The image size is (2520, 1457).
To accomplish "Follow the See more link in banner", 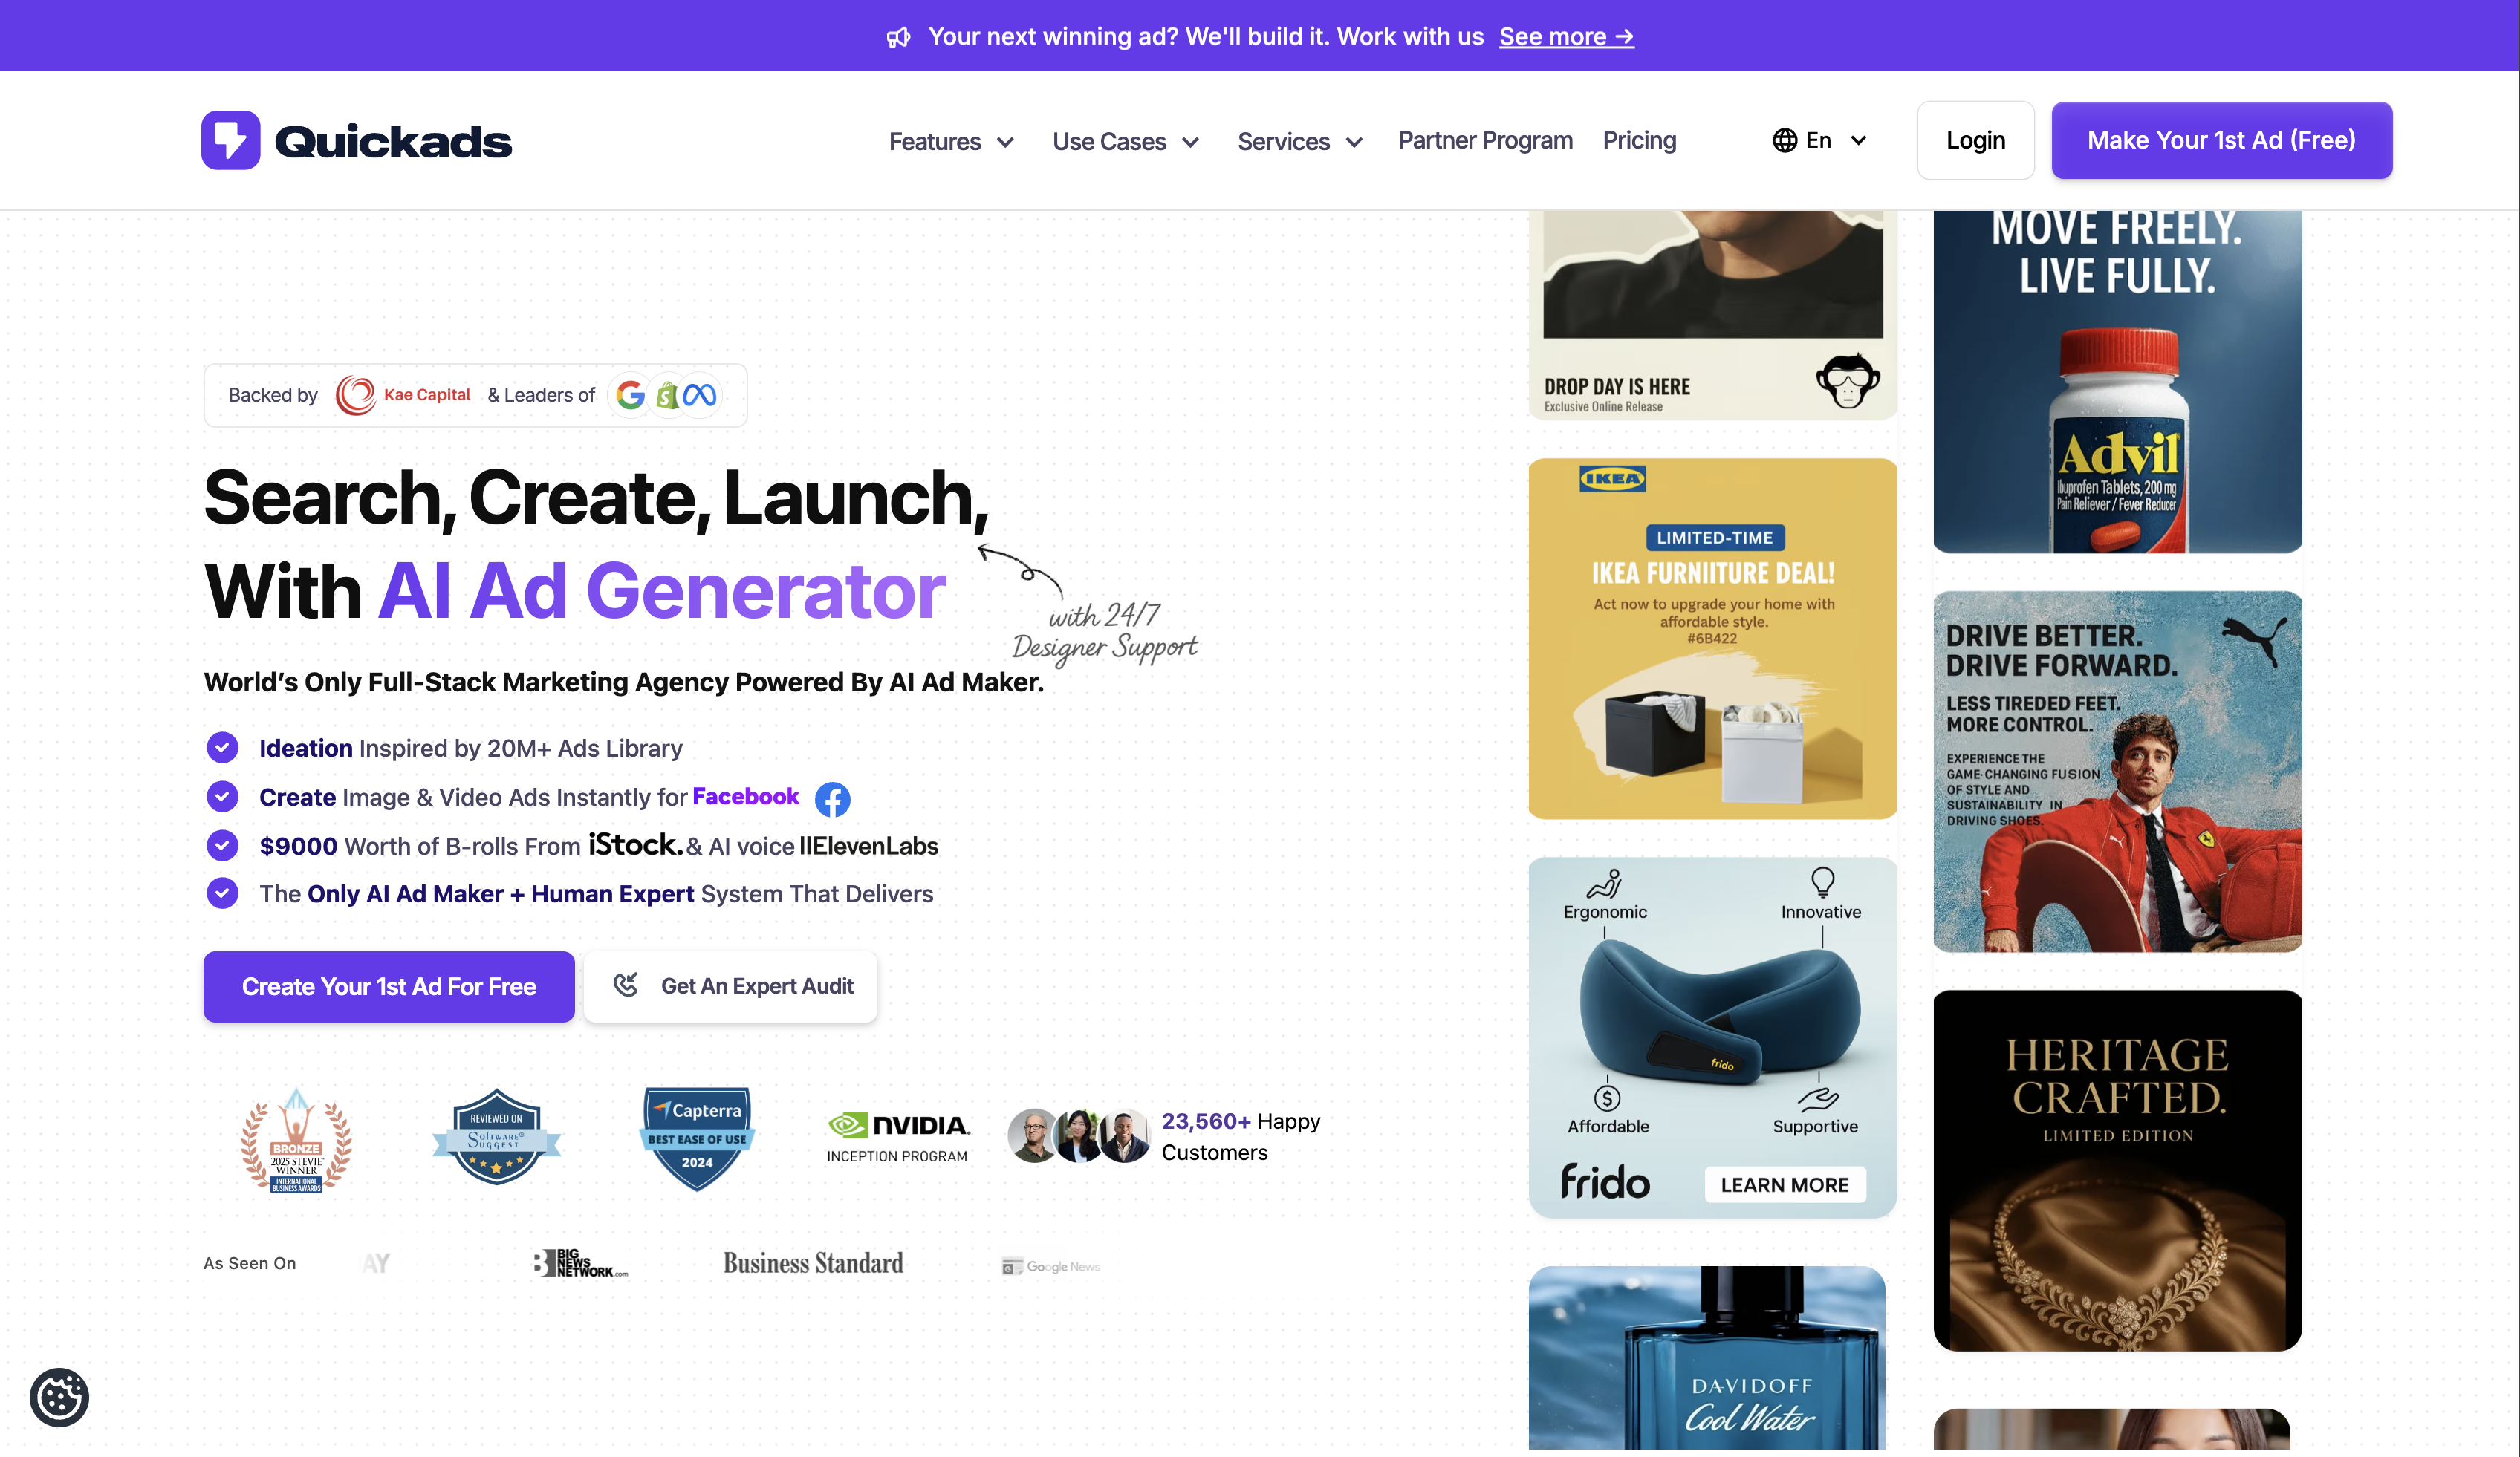I will point(1566,37).
